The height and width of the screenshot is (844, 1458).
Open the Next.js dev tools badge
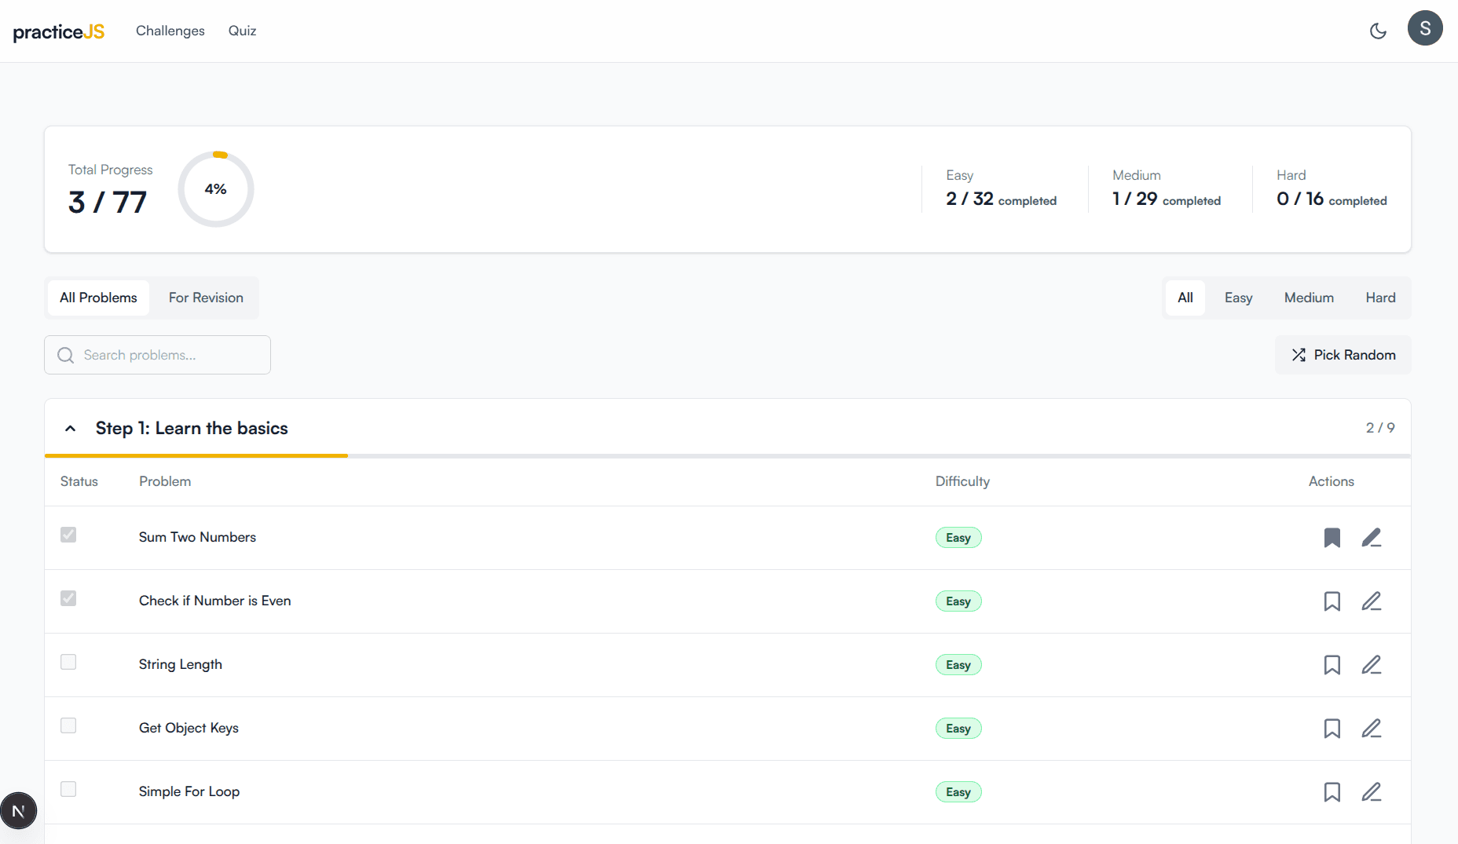tap(19, 811)
